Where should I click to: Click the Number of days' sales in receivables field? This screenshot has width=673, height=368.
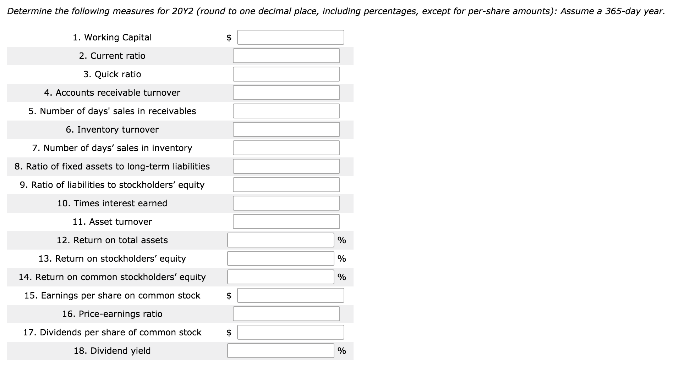[286, 111]
